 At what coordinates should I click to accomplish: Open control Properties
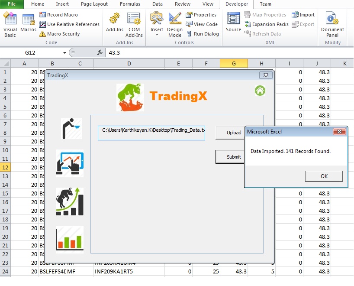[x=201, y=15]
